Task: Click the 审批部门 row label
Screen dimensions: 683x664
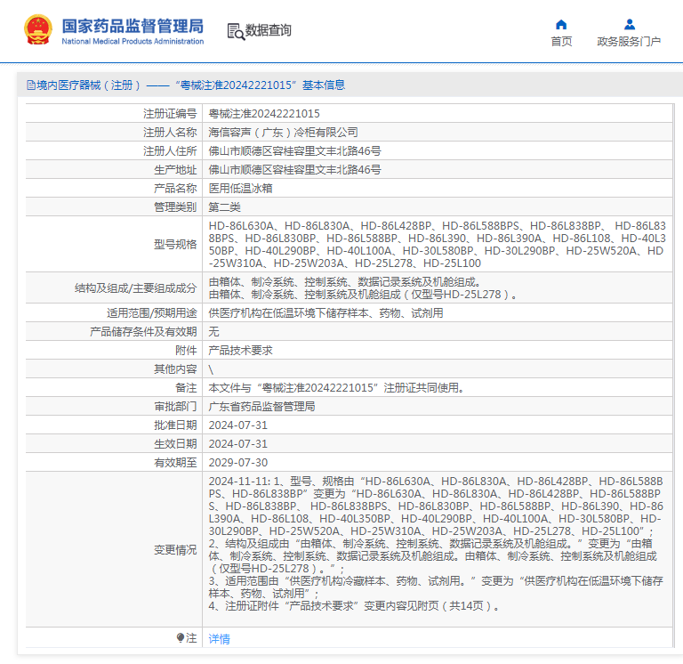Action: click(175, 407)
